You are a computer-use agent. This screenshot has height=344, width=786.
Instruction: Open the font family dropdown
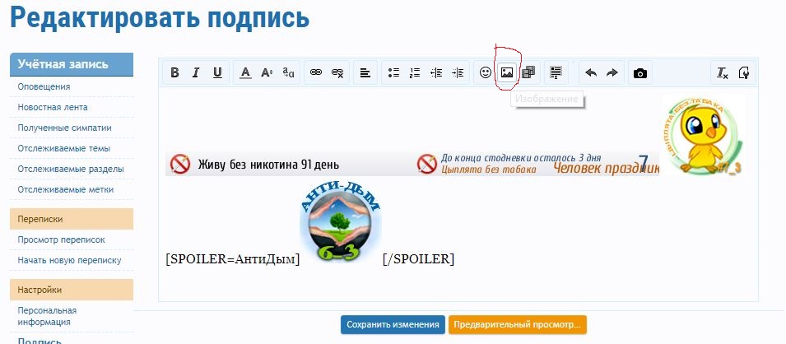click(288, 72)
